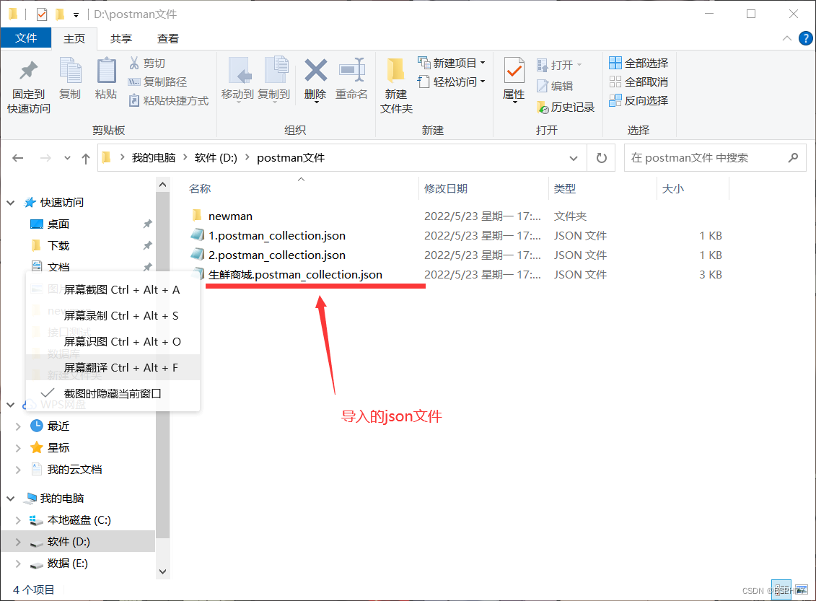Expand the 本地磁盘 (C:) node
This screenshot has height=601, width=816.
pyautogui.click(x=18, y=520)
